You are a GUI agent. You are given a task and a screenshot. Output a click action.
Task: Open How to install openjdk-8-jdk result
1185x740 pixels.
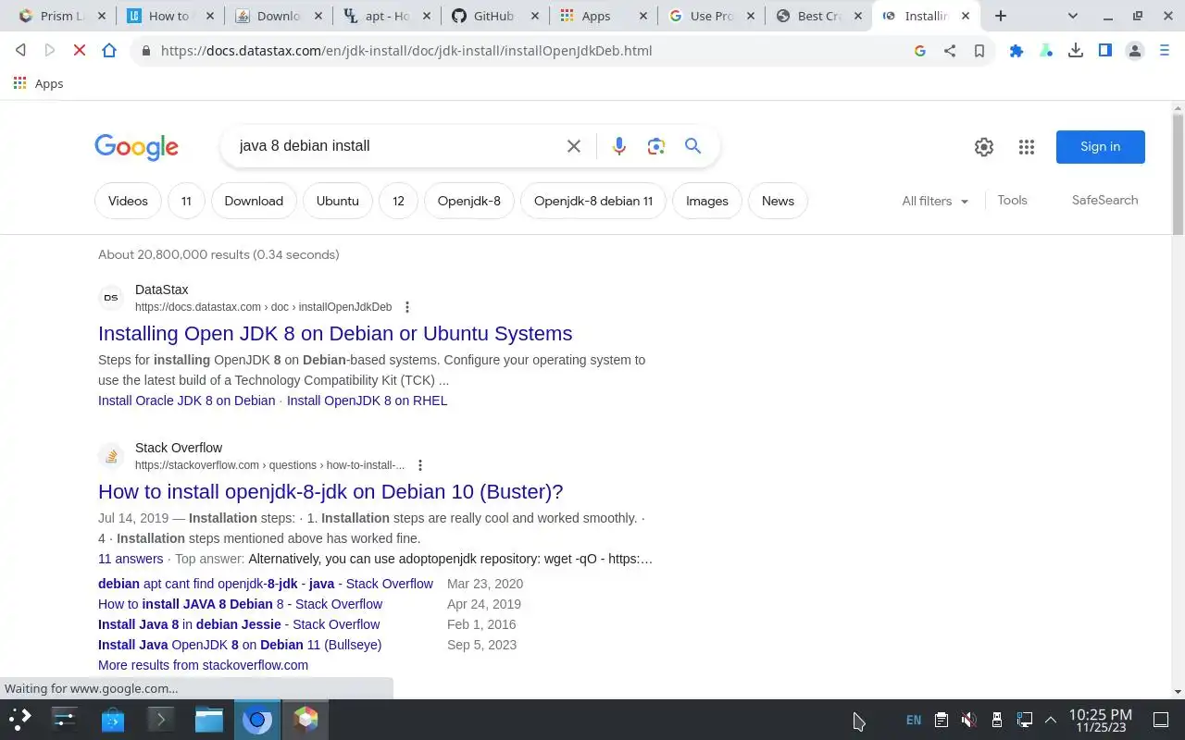click(331, 492)
